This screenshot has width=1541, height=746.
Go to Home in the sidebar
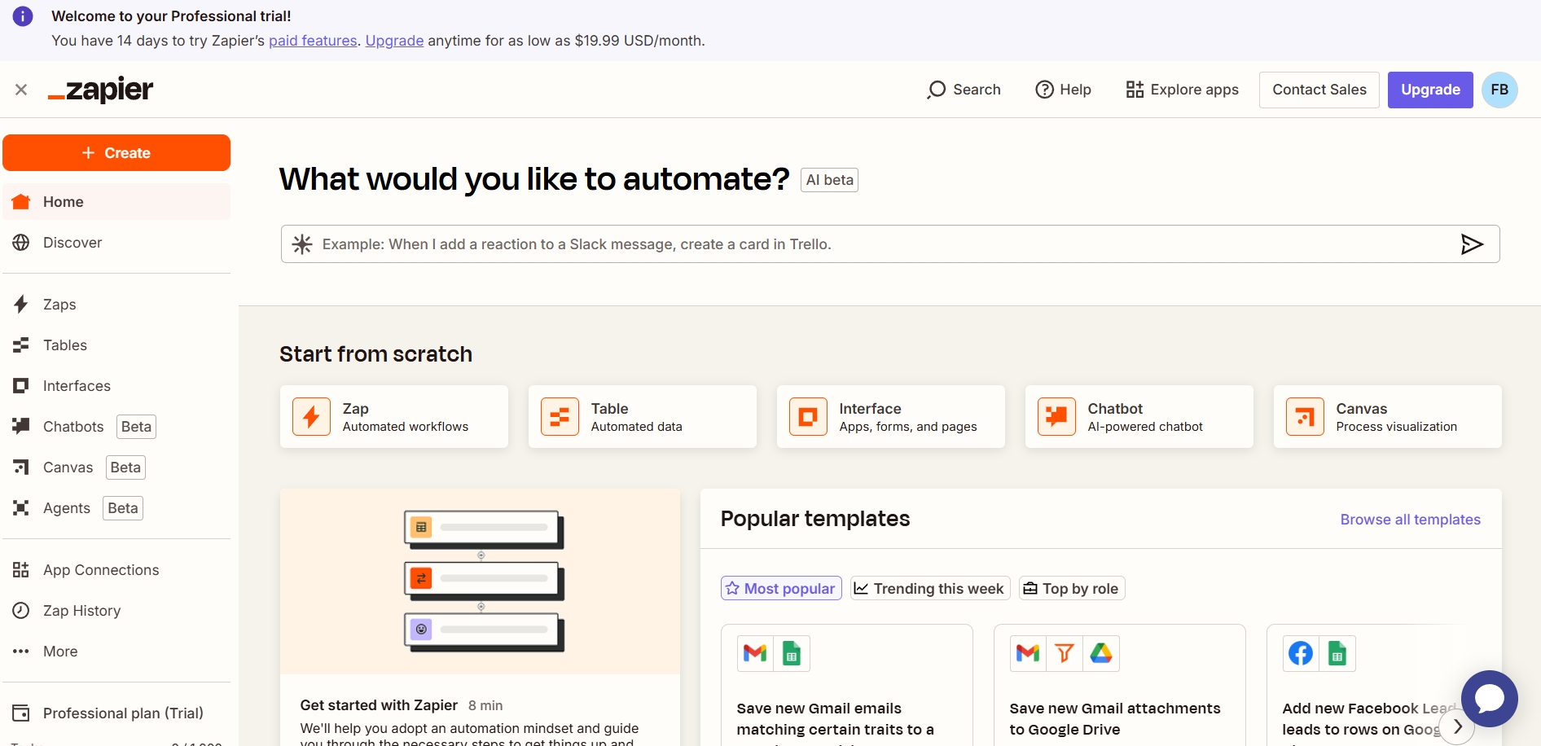pyautogui.click(x=116, y=201)
